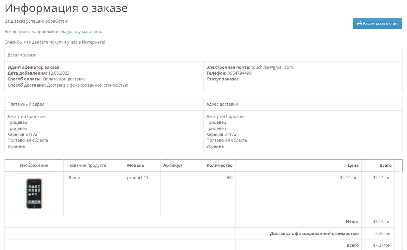Click Харьков 61172 in payment address
This screenshot has height=250, width=407.
click(x=22, y=134)
